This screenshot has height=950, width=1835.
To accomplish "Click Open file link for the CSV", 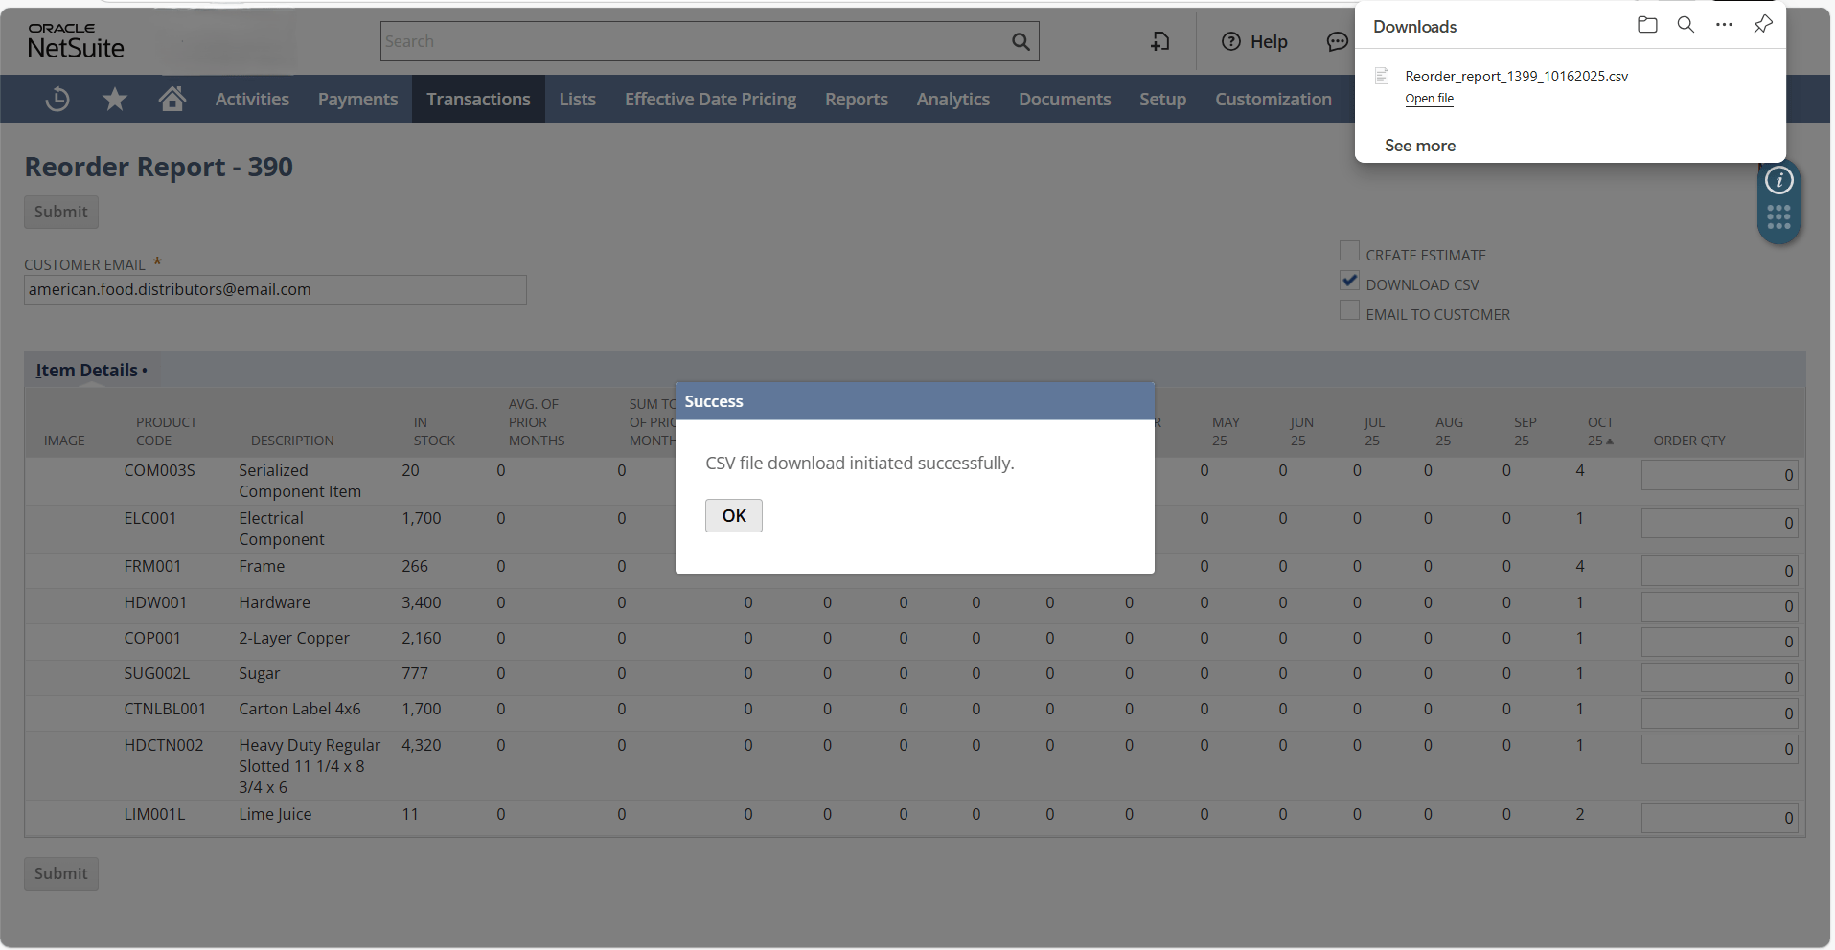I will coord(1429,99).
